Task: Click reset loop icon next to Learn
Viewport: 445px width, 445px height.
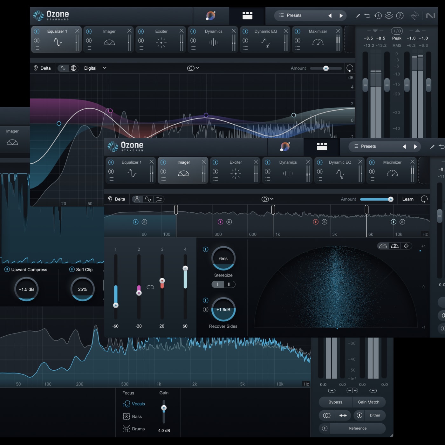Action: [424, 199]
